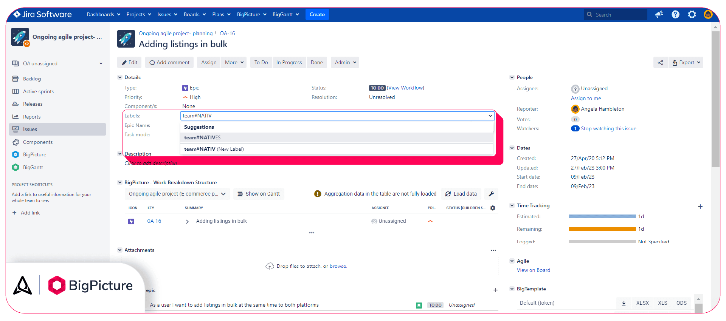Viewport: 726px width, 321px height.
Task: Open the notifications megaphone icon
Action: (659, 14)
